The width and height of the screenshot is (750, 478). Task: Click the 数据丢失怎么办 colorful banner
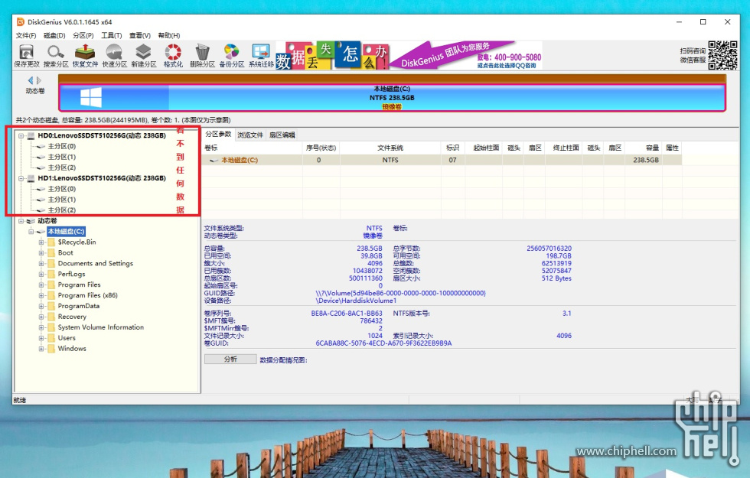tap(332, 55)
